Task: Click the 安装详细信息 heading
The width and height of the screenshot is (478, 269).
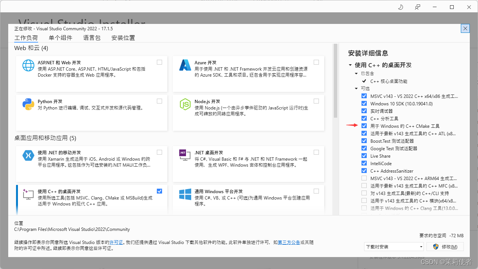Action: (368, 53)
